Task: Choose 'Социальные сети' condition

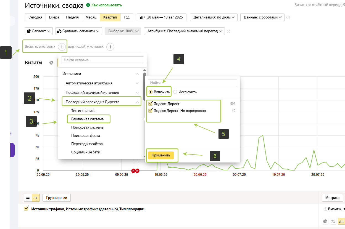Action: pos(86,152)
